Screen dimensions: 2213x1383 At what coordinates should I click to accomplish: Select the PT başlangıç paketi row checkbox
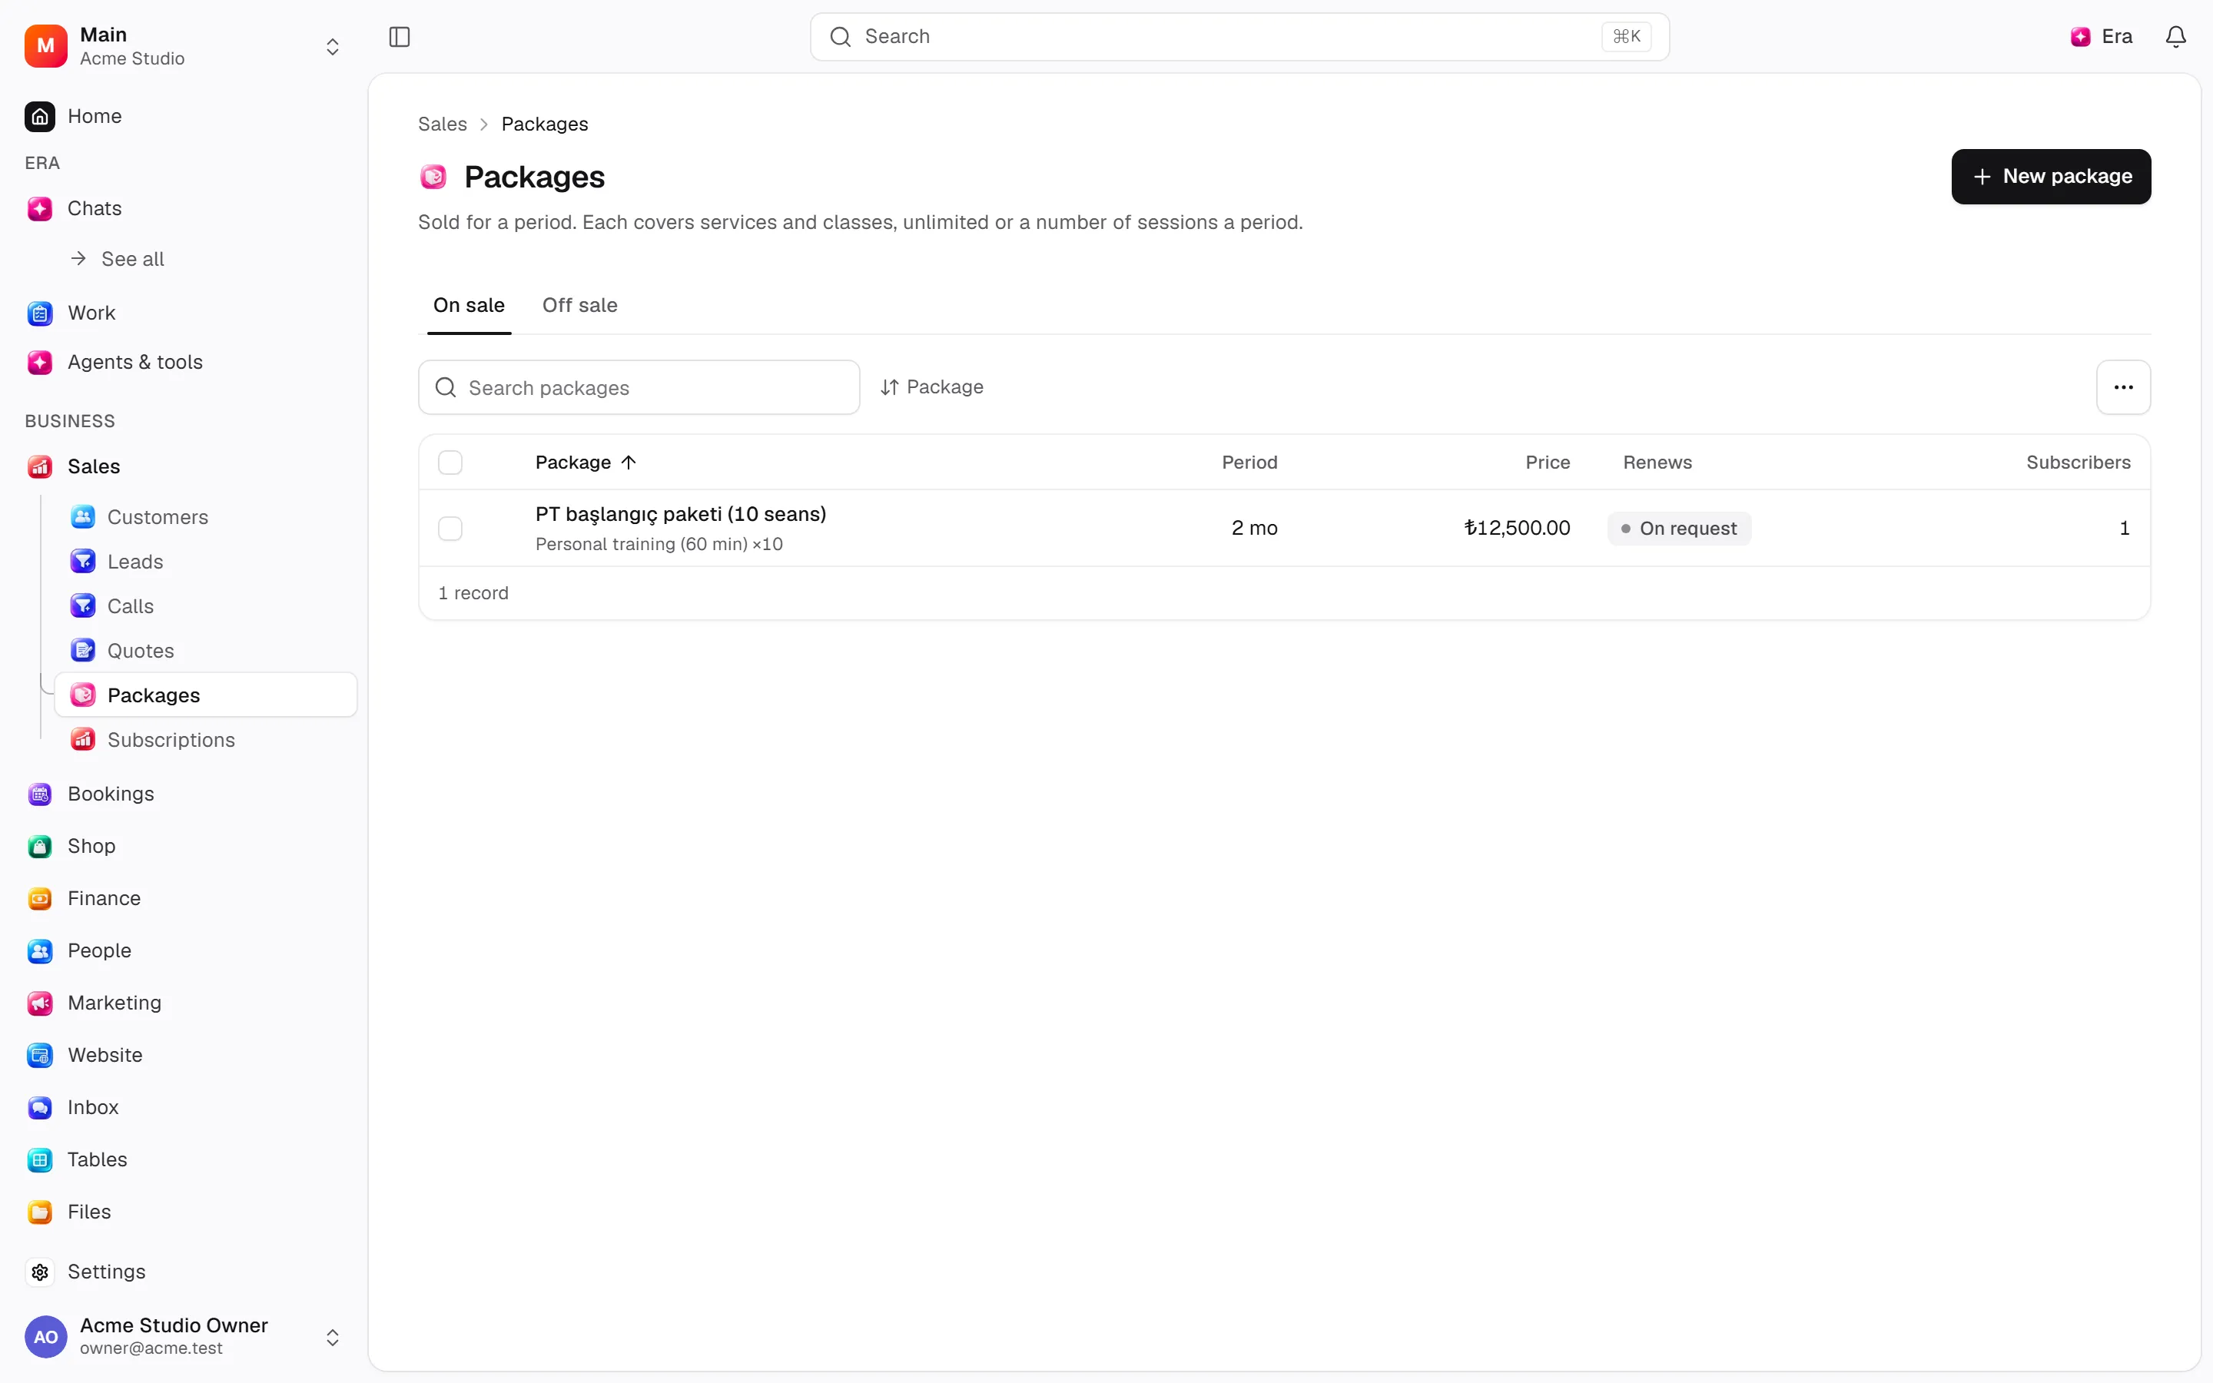click(450, 529)
